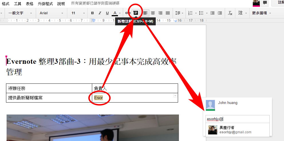Expand 更多選項 more options menu
The image size is (284, 141).
[x=261, y=13]
